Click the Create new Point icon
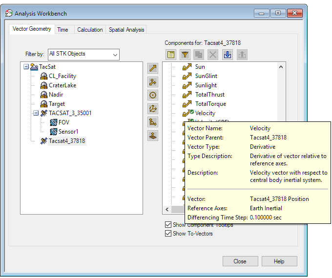Image resolution: width=332 pixels, height=278 pixels. point(153,95)
